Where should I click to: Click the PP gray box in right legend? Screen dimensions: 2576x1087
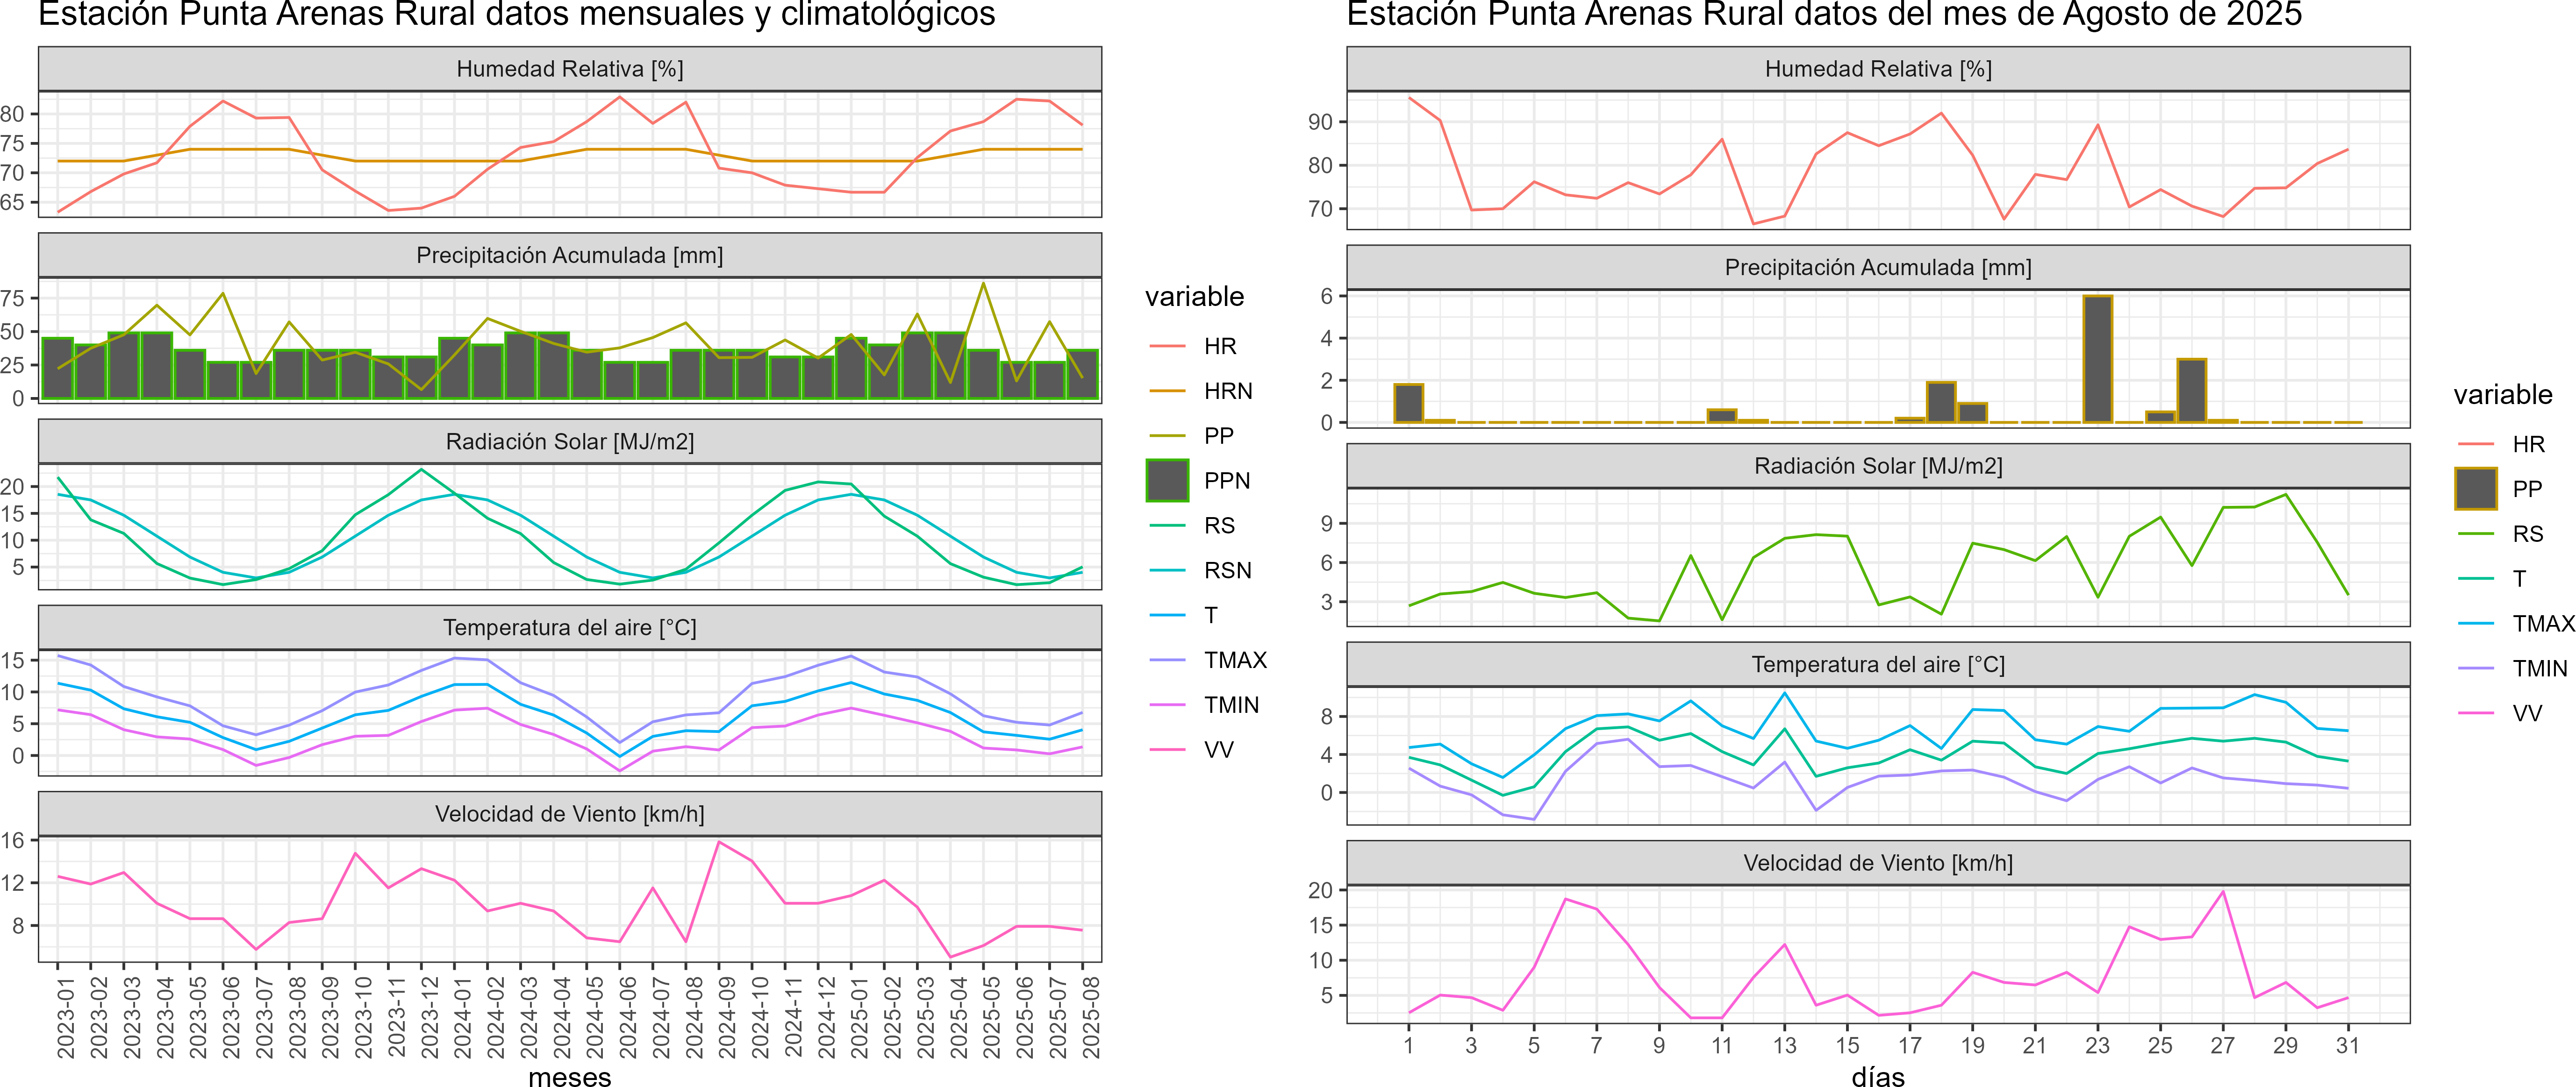click(2475, 489)
